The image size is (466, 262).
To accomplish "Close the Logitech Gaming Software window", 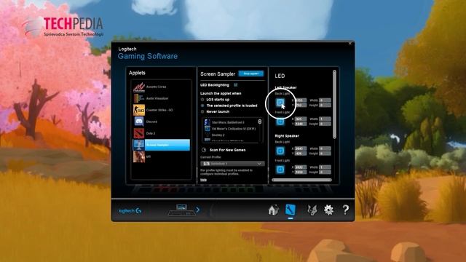I will tap(349, 44).
